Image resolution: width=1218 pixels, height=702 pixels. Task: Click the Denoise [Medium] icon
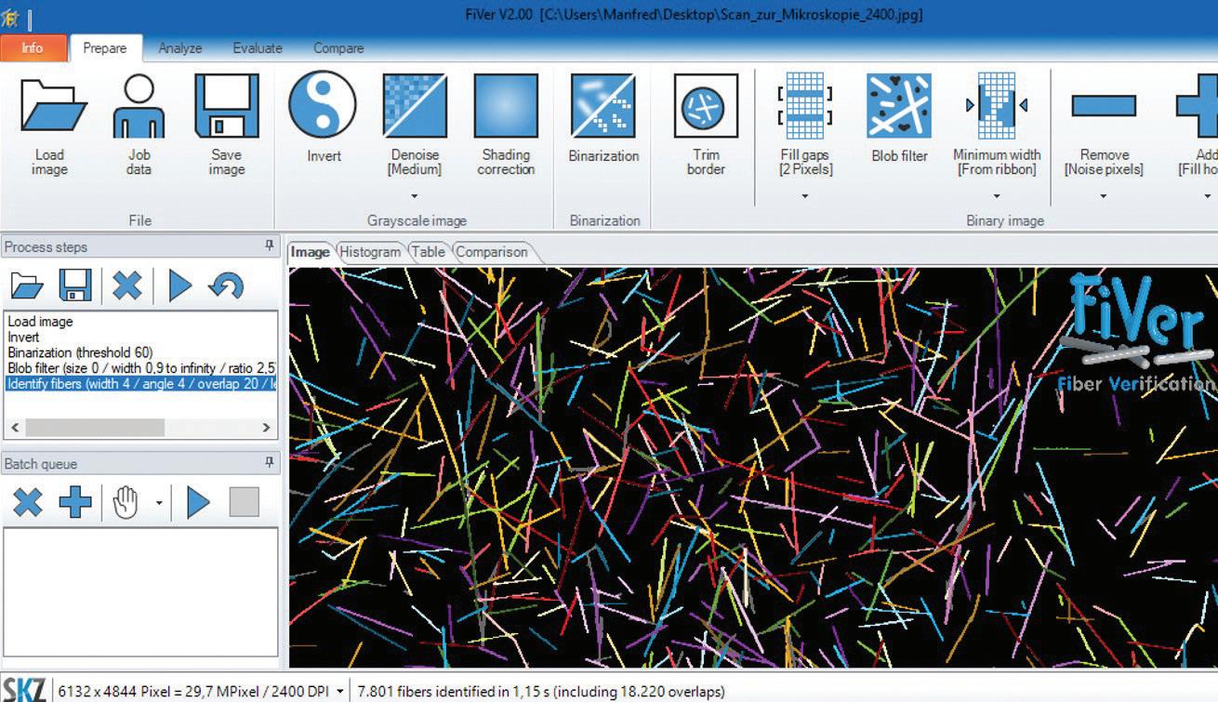click(415, 106)
